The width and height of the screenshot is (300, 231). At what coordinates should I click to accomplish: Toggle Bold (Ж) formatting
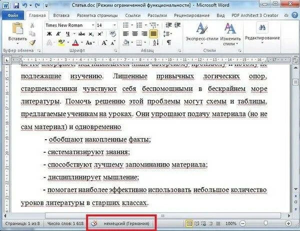(49, 34)
